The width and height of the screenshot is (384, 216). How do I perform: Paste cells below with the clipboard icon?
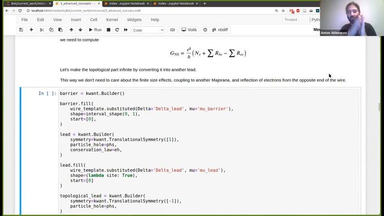tap(61, 30)
